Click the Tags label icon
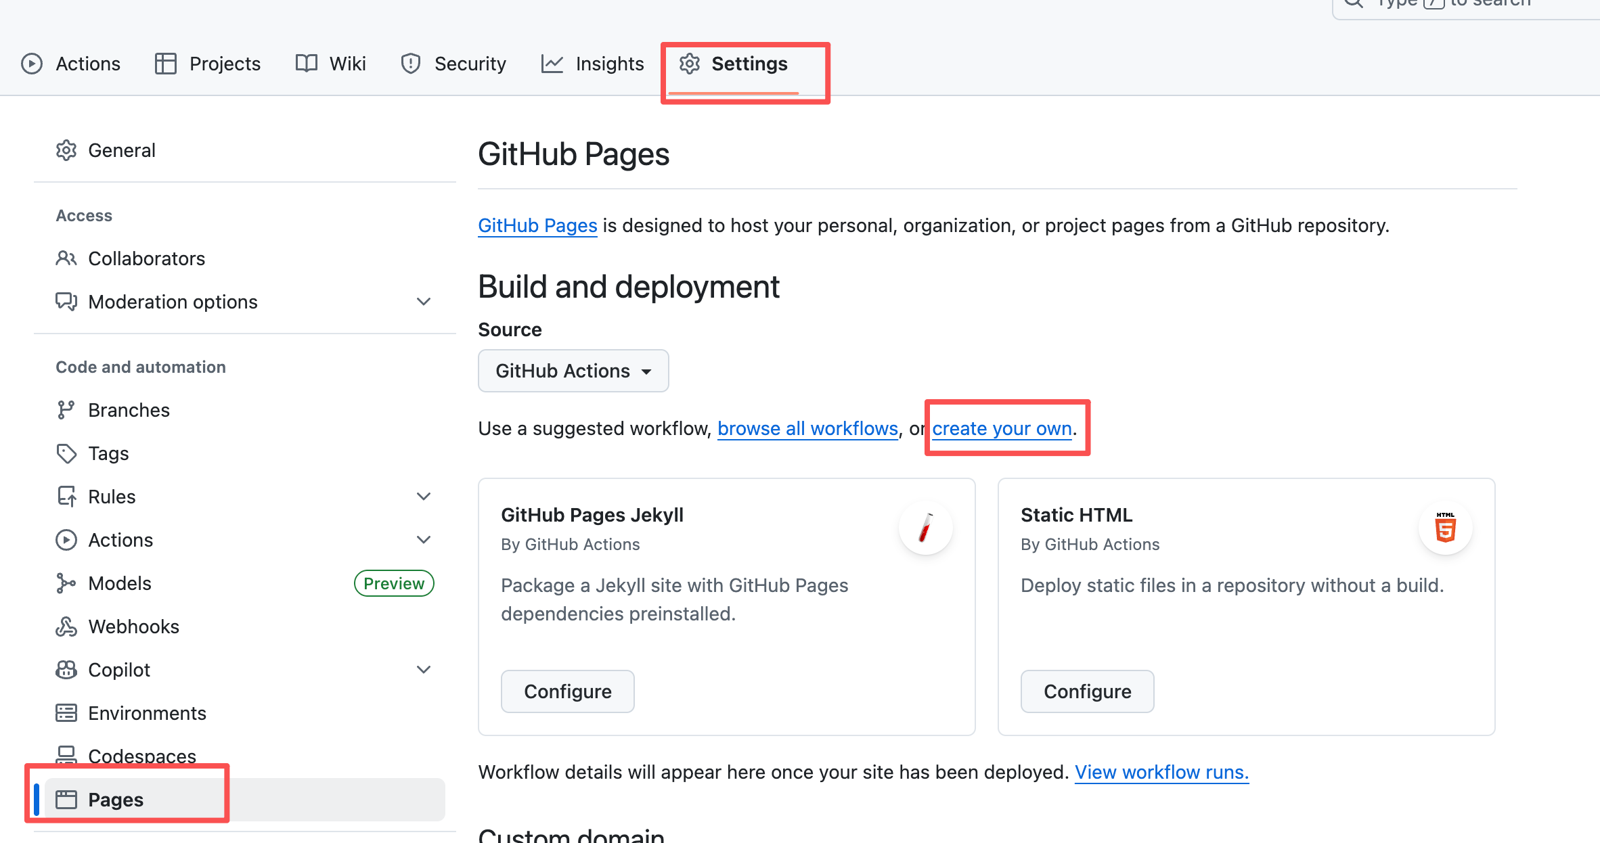 click(x=66, y=453)
